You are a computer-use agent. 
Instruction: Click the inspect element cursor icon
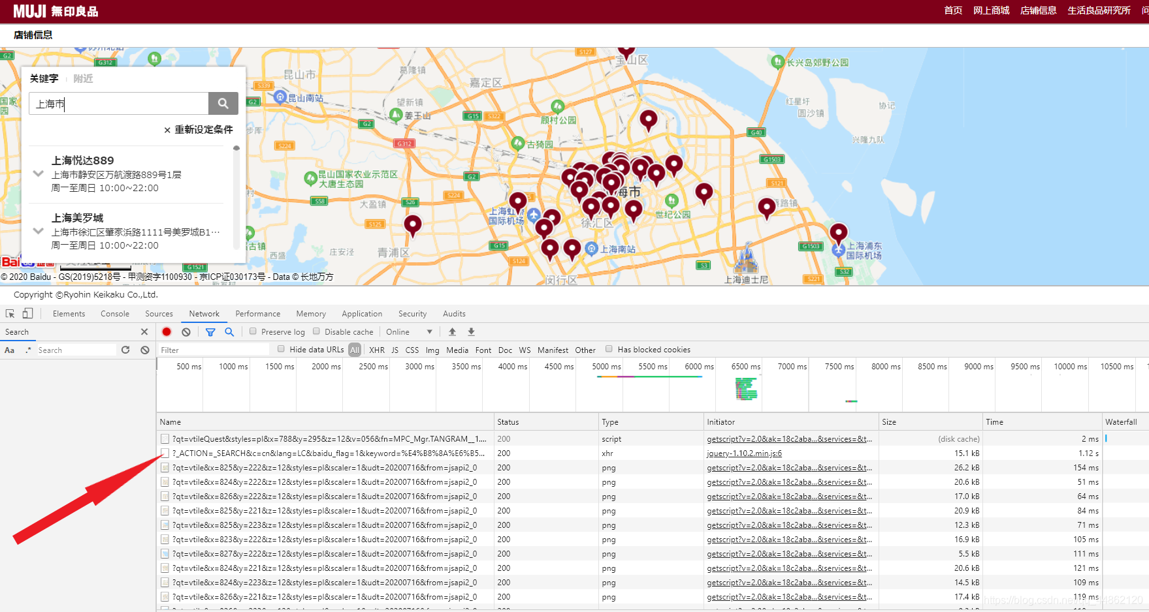10,314
